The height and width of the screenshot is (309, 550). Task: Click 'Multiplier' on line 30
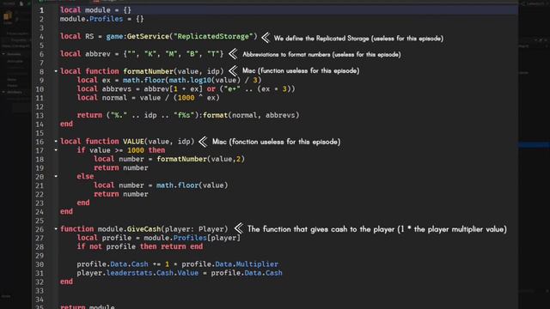click(257, 264)
